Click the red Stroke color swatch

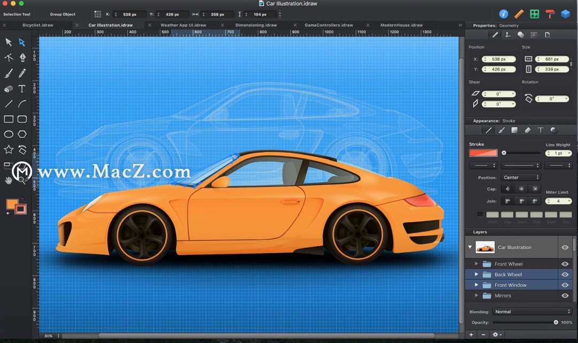pyautogui.click(x=483, y=153)
